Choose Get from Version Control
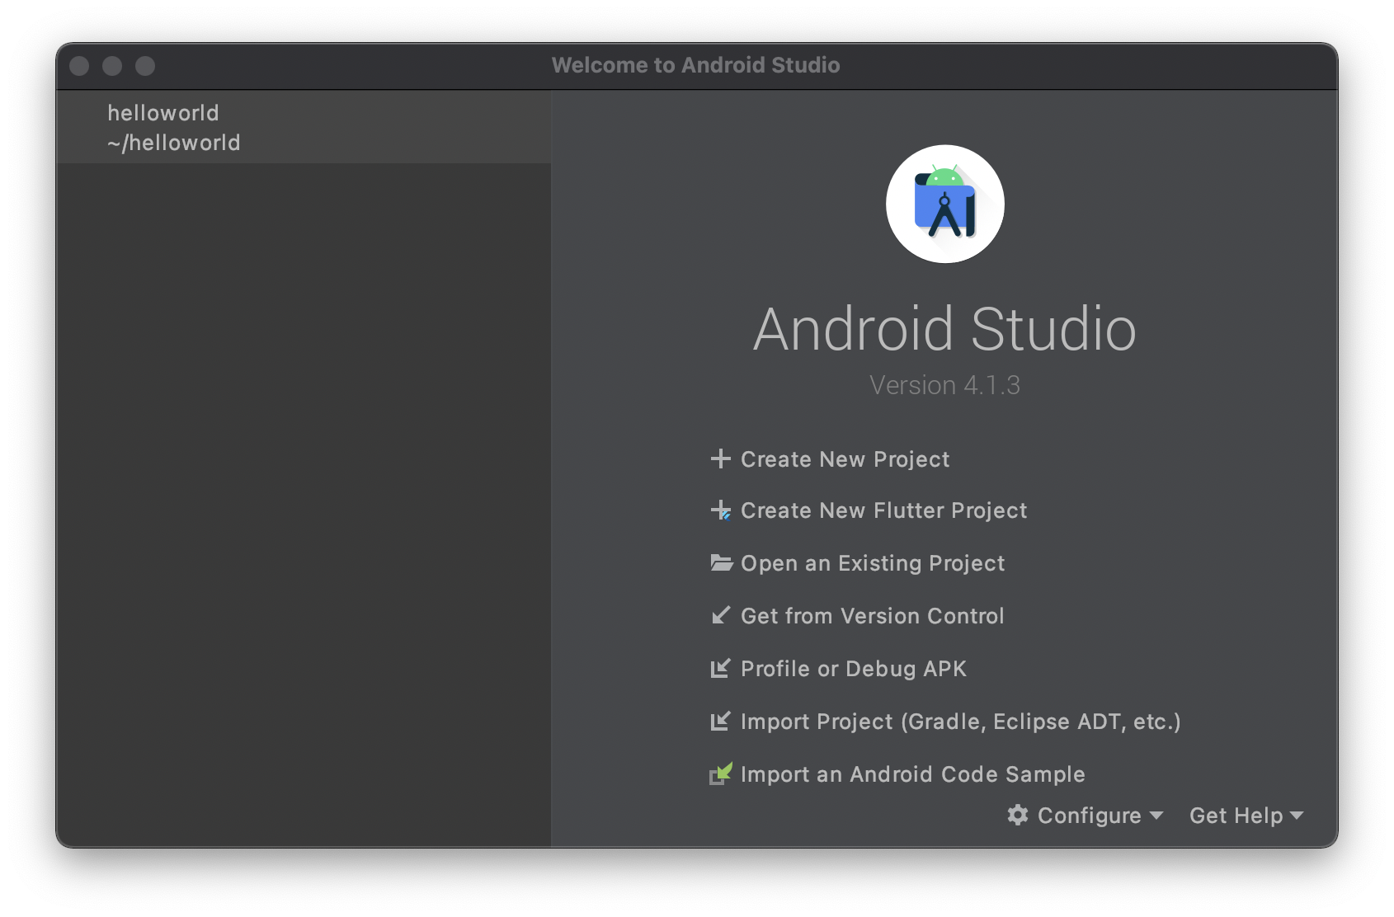Image resolution: width=1394 pixels, height=917 pixels. point(873,614)
